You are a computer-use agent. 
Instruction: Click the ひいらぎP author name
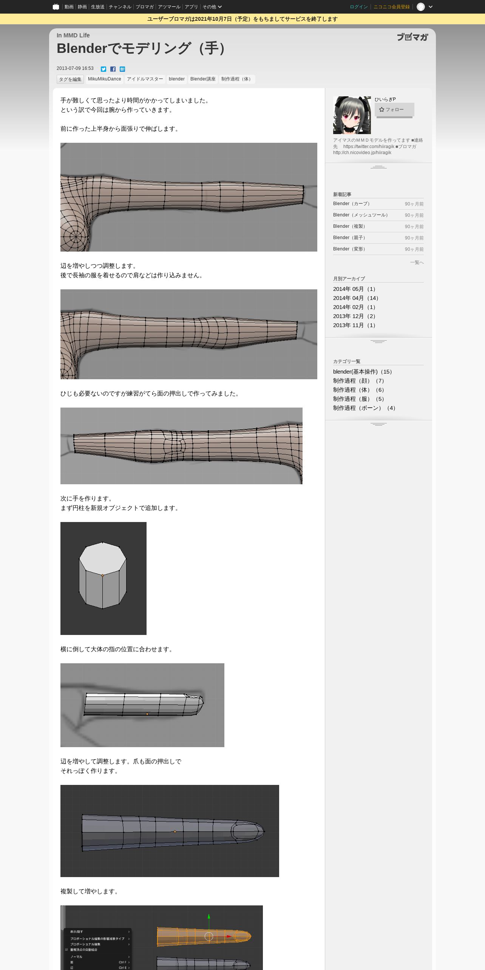[385, 99]
